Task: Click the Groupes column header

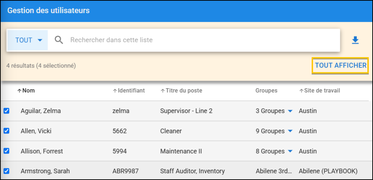Action: tap(266, 91)
